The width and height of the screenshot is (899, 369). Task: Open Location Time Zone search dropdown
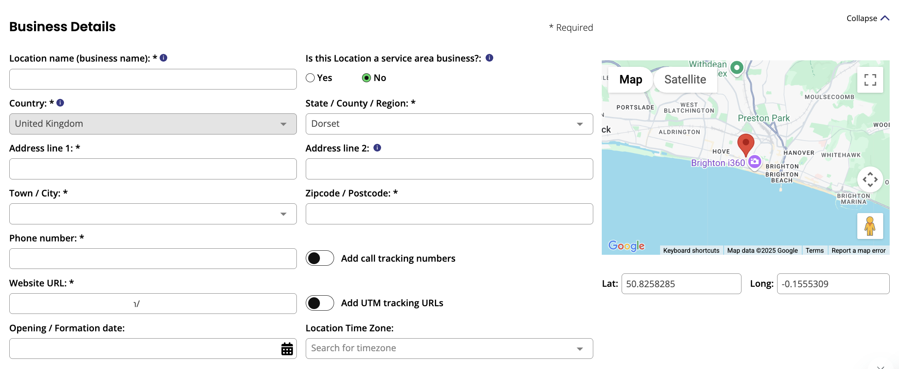(x=449, y=348)
